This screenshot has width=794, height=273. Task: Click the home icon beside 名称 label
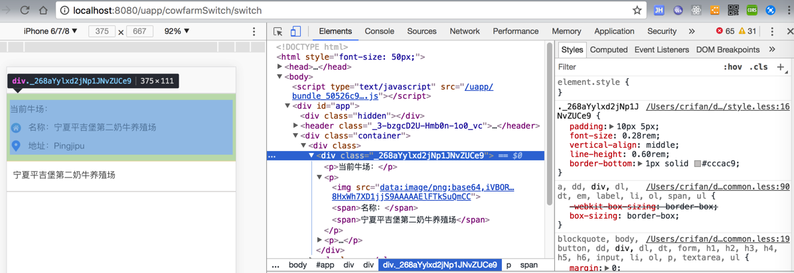pos(16,128)
